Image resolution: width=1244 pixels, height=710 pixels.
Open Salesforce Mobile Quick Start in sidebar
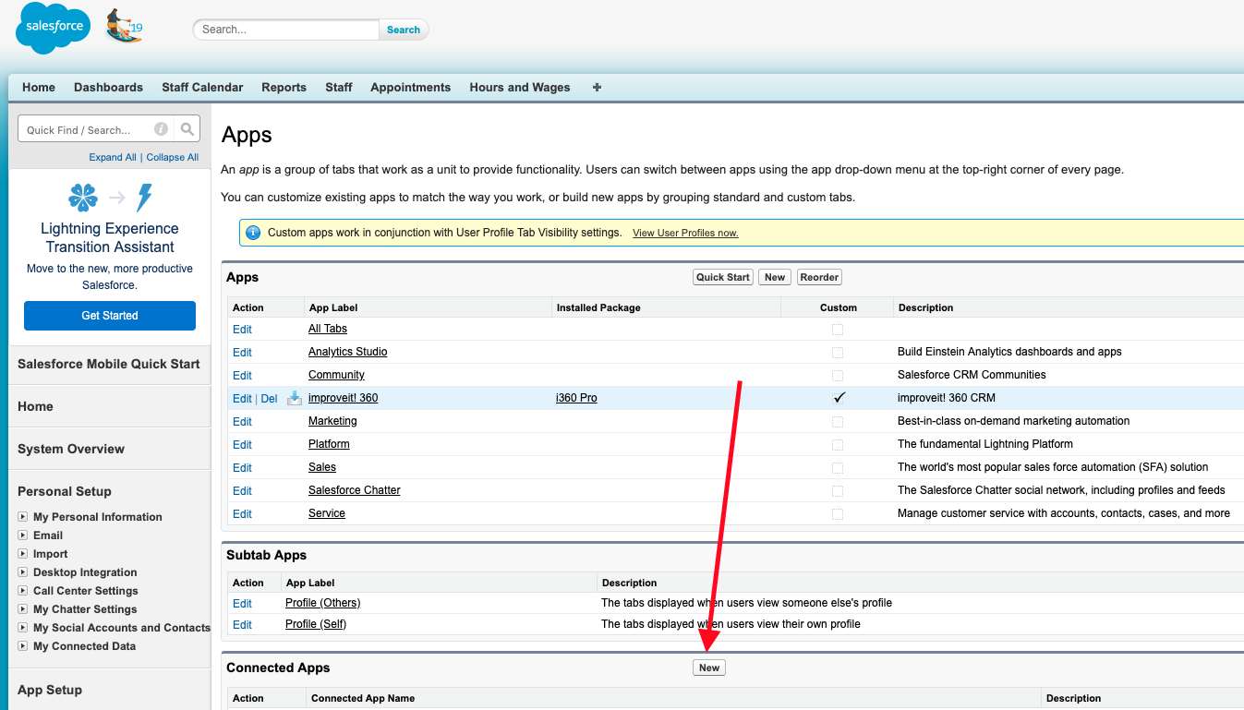point(109,364)
